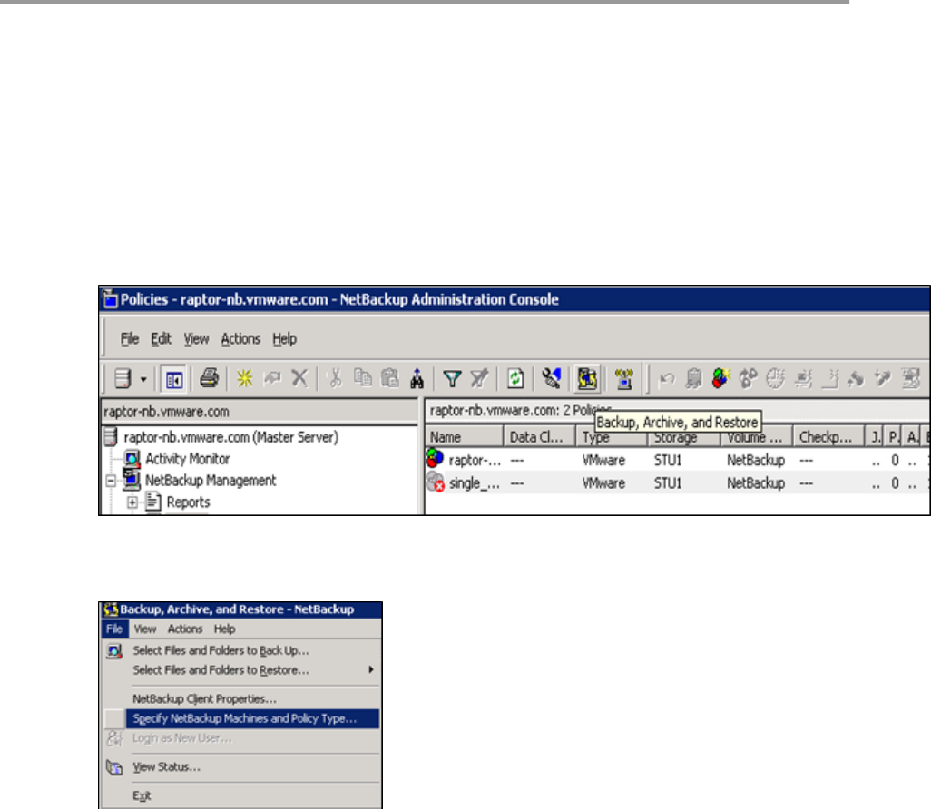
Task: Click the Cut scissors icon
Action: point(335,378)
